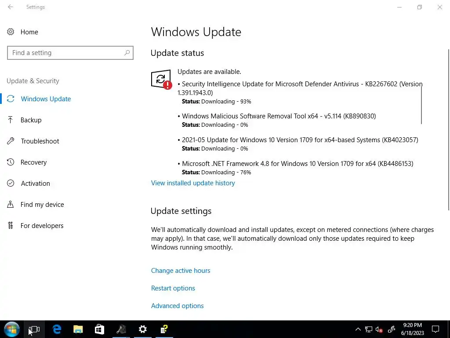Click the Windows Update sync arrows icon
This screenshot has width=450, height=338.
pyautogui.click(x=11, y=99)
